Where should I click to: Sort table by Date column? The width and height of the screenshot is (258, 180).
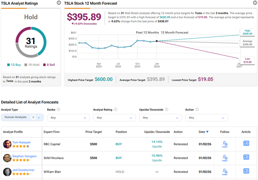point(203,132)
